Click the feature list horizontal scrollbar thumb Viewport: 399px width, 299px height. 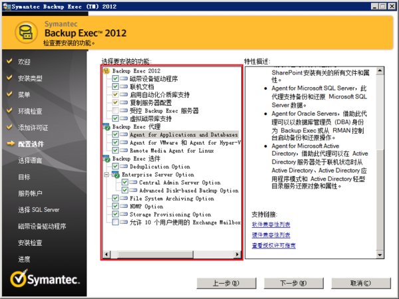[x=155, y=254]
